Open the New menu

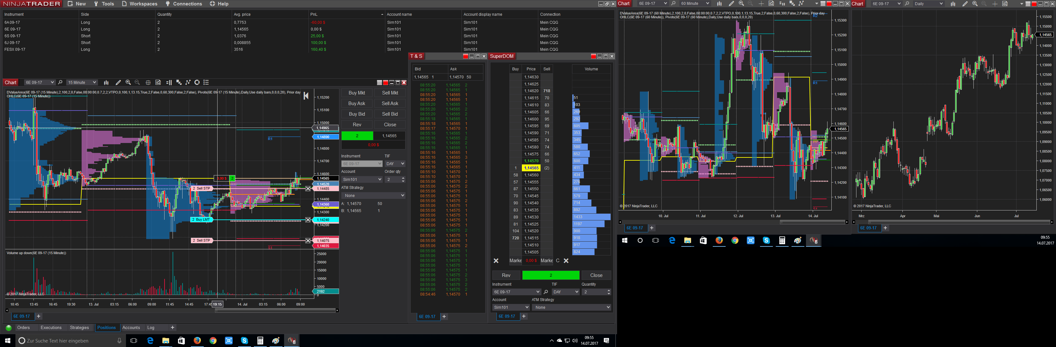[x=77, y=4]
